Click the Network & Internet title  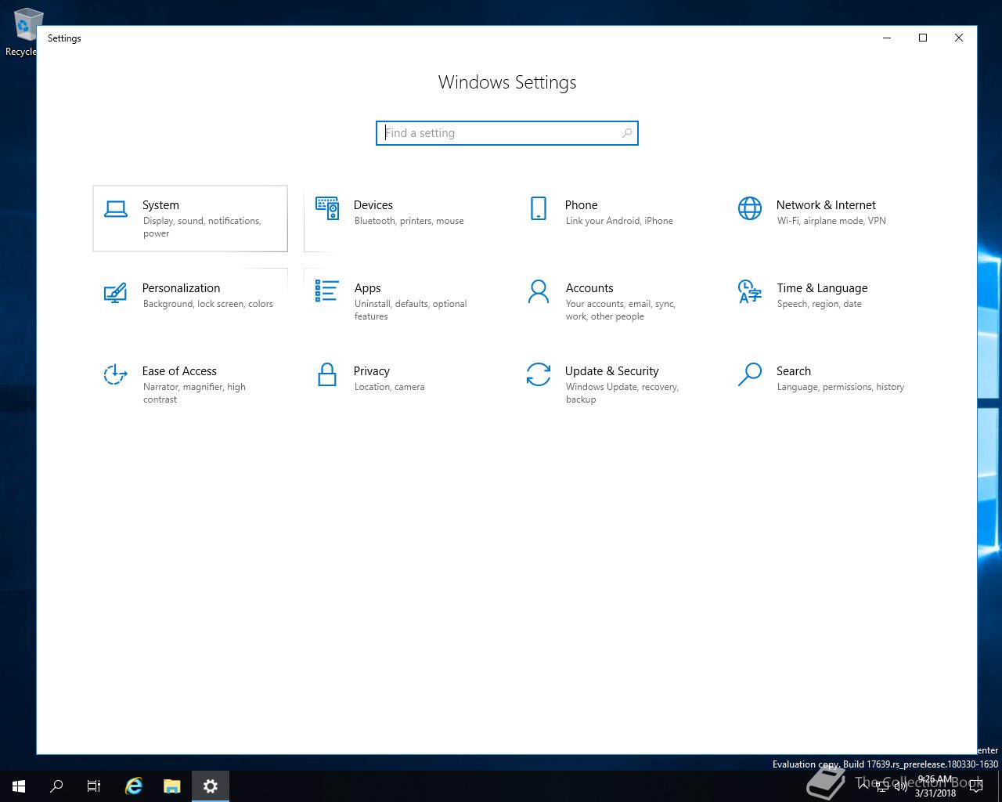pos(826,205)
